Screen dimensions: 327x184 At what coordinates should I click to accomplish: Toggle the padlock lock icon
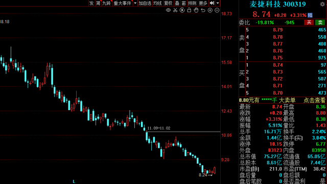point(189,10)
